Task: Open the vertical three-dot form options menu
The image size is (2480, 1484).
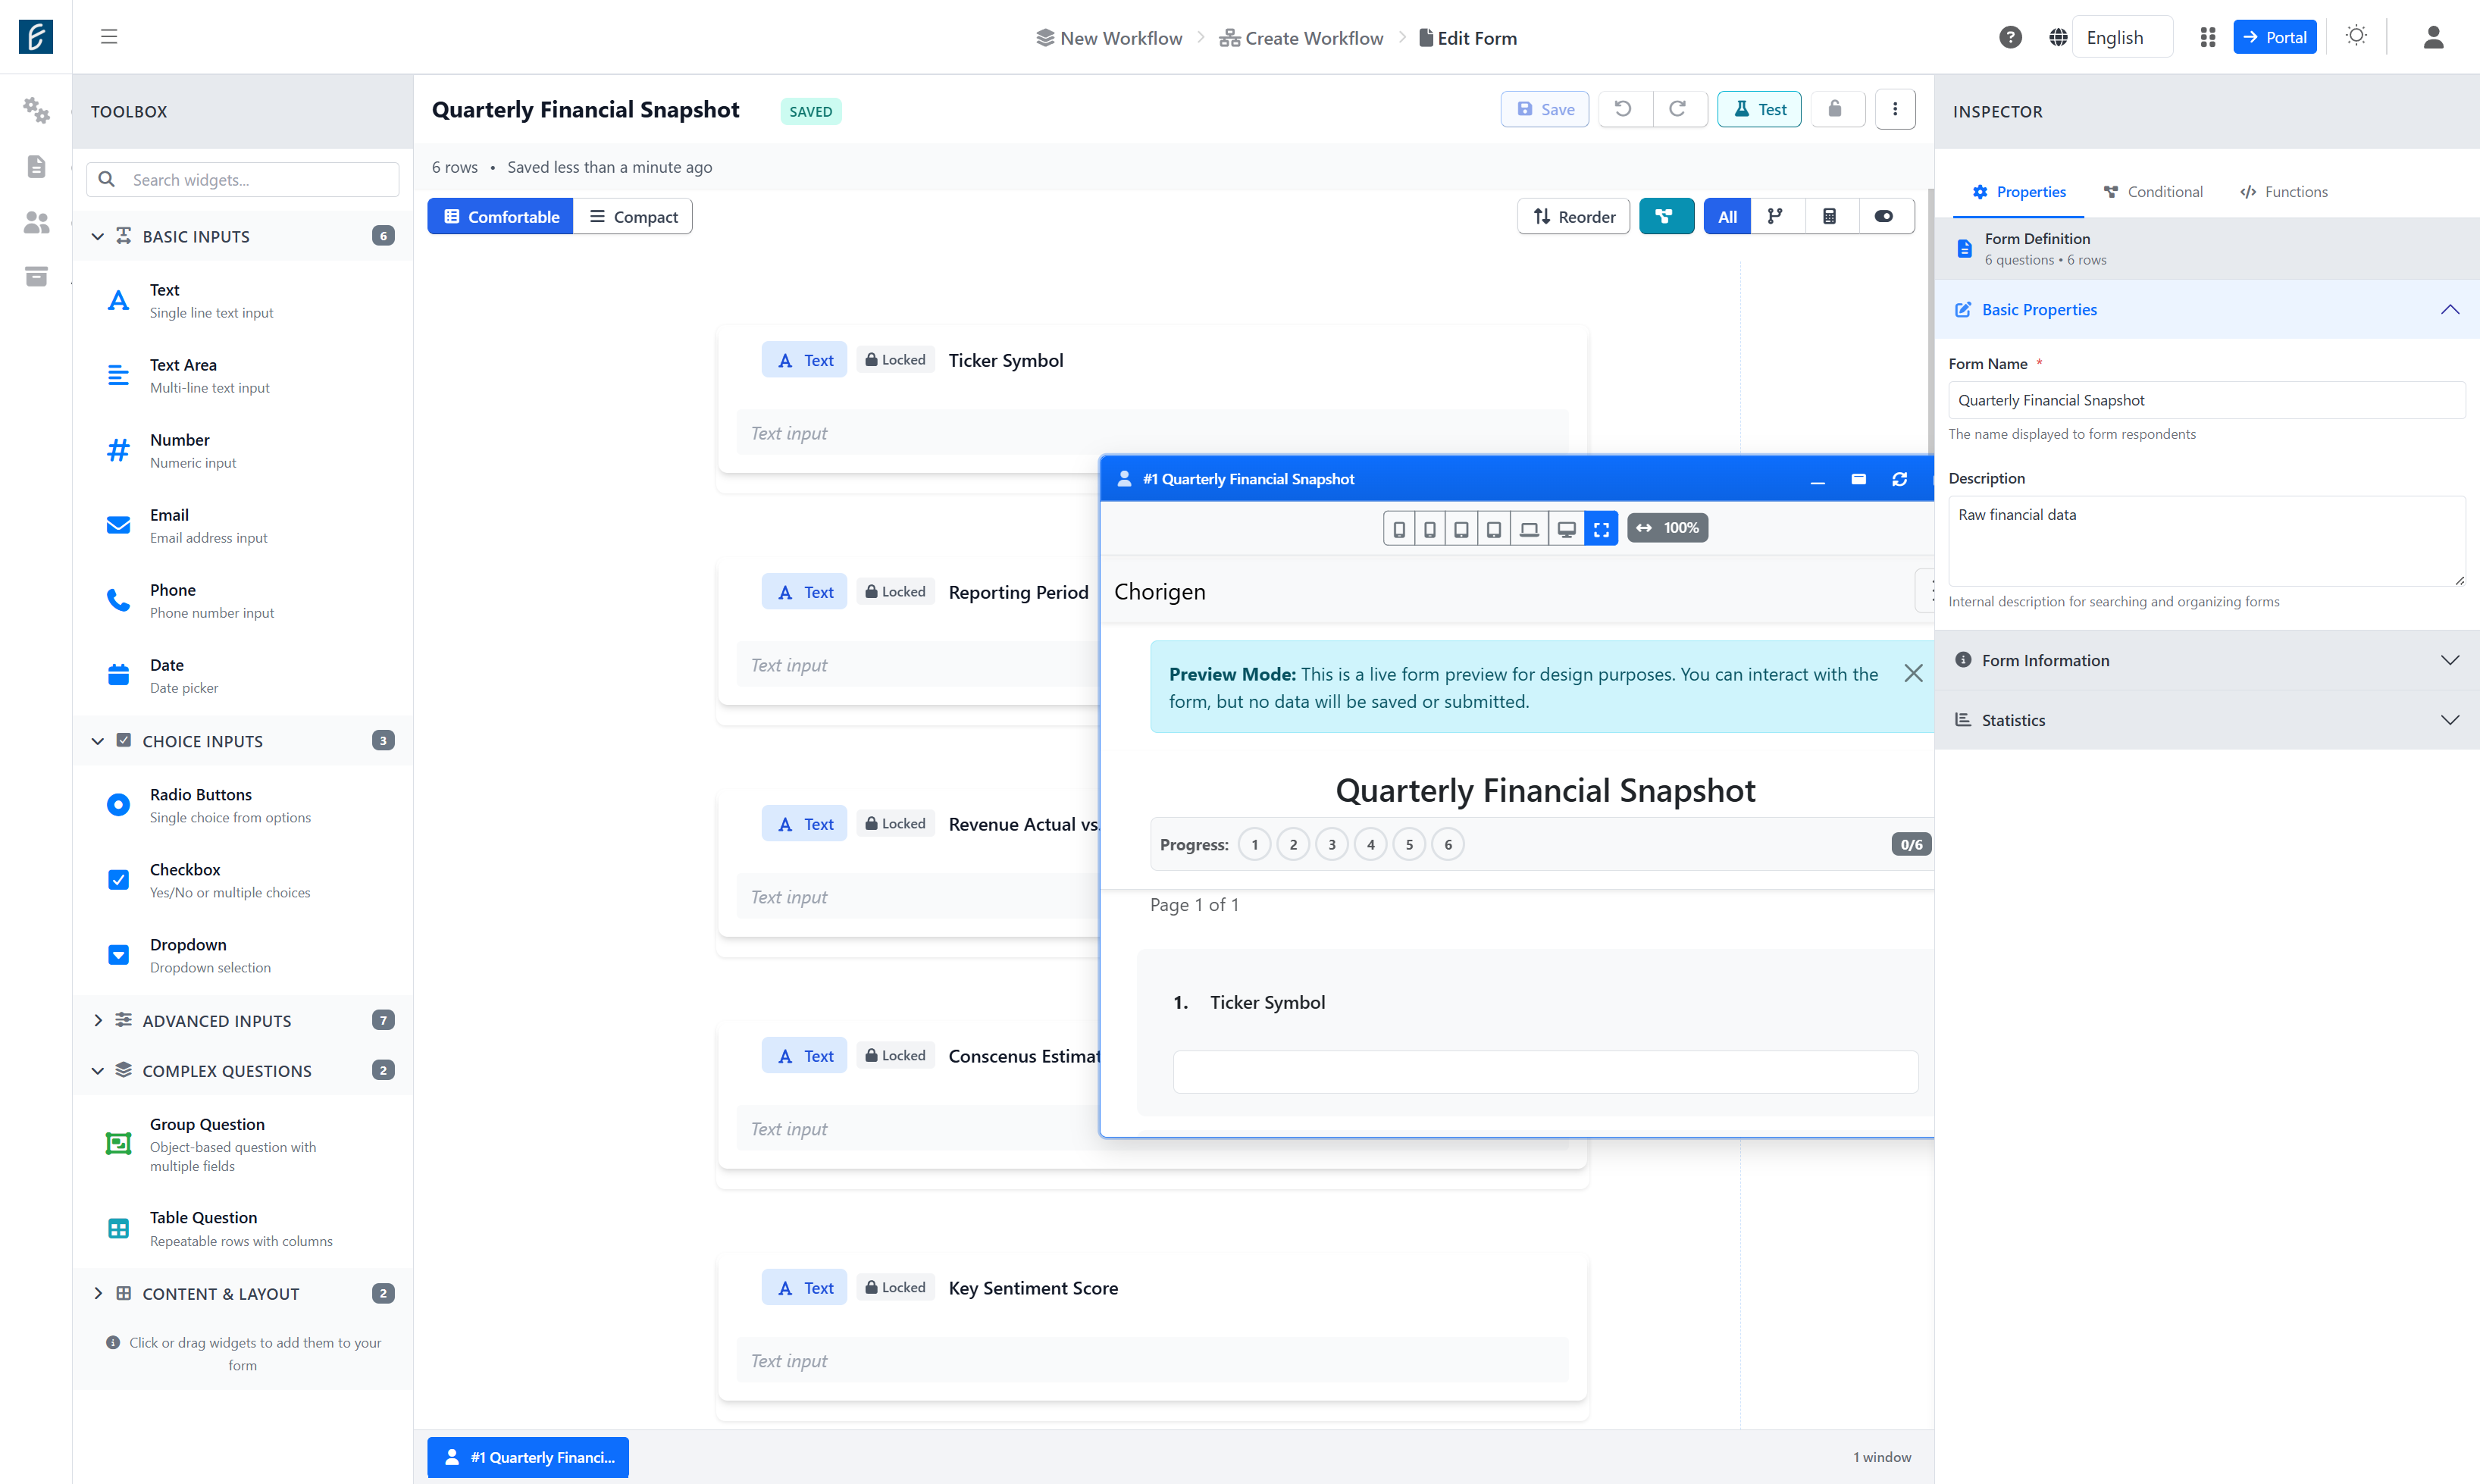Action: [x=1895, y=109]
